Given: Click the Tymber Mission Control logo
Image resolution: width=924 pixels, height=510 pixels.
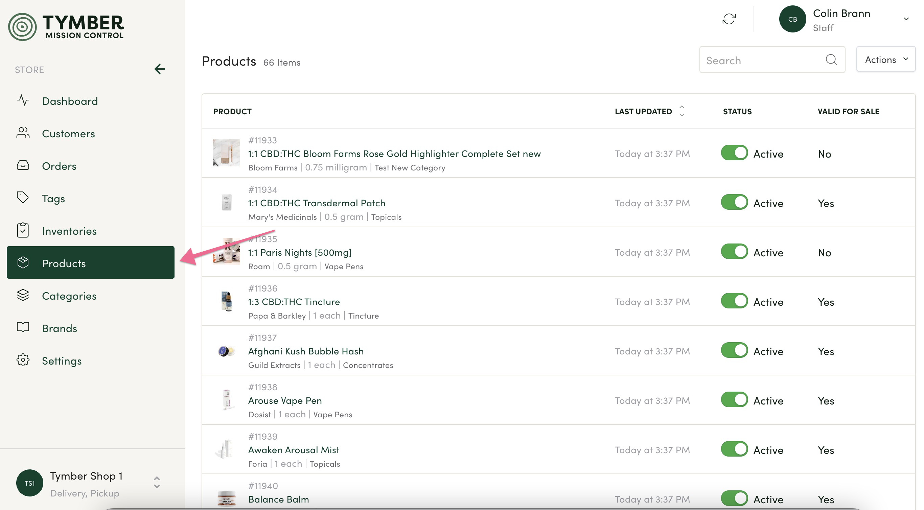Looking at the screenshot, I should 66,26.
